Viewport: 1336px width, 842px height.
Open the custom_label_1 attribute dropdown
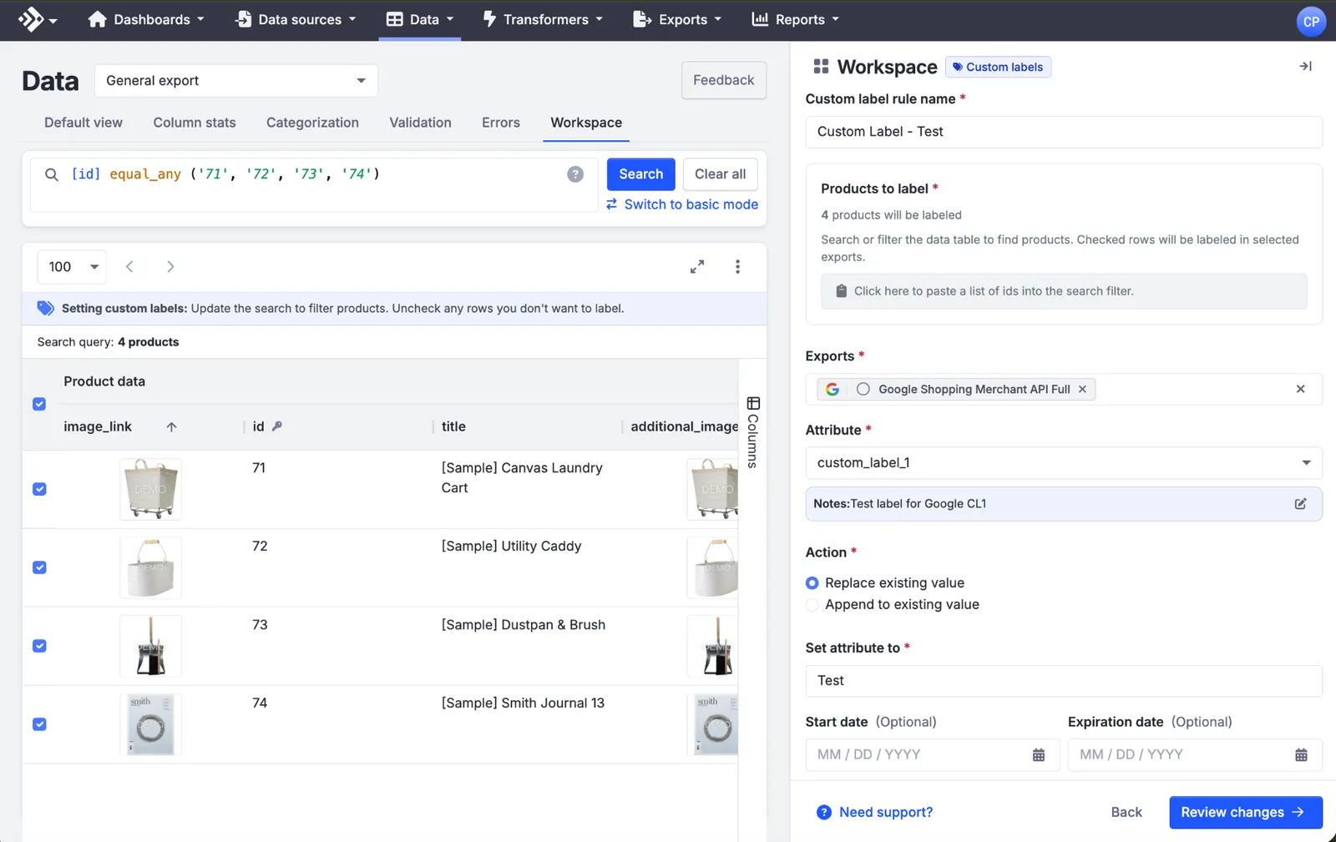[x=1064, y=463]
